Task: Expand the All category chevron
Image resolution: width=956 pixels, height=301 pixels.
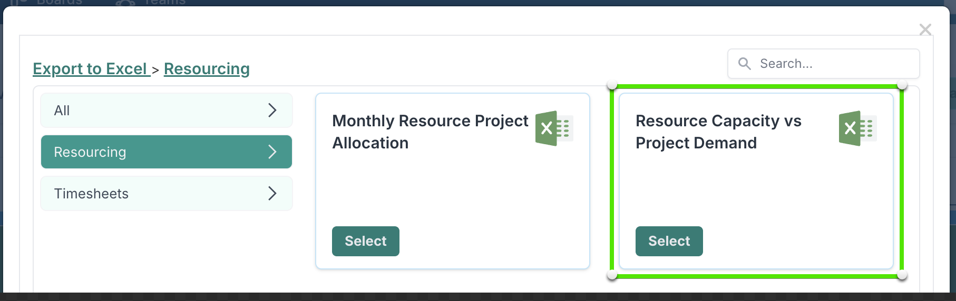Action: click(272, 111)
